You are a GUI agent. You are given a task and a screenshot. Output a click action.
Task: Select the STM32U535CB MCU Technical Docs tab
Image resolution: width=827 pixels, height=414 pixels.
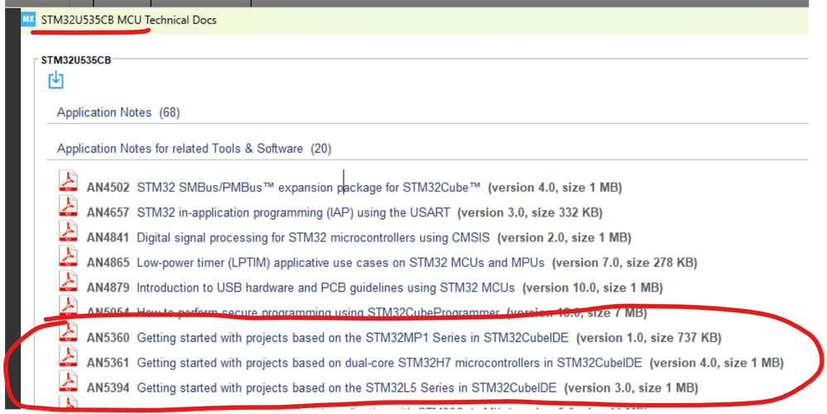128,20
